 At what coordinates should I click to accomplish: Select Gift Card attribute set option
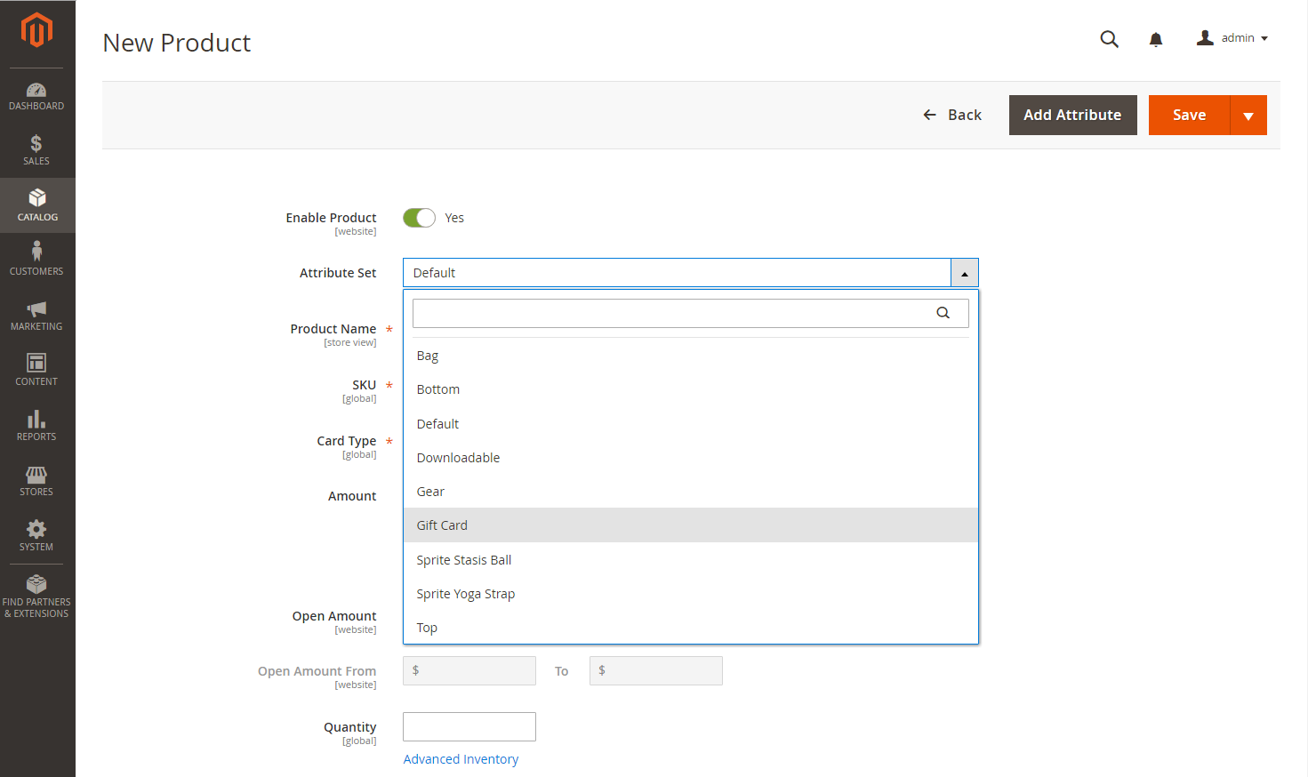[442, 525]
